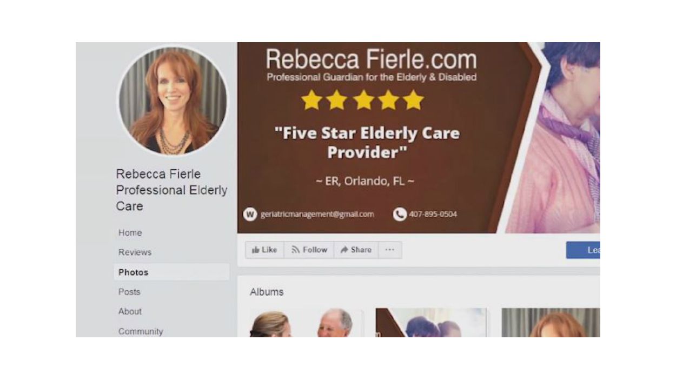This screenshot has height=380, width=676.
Task: Click the blue Learn More button
Action: click(x=583, y=250)
